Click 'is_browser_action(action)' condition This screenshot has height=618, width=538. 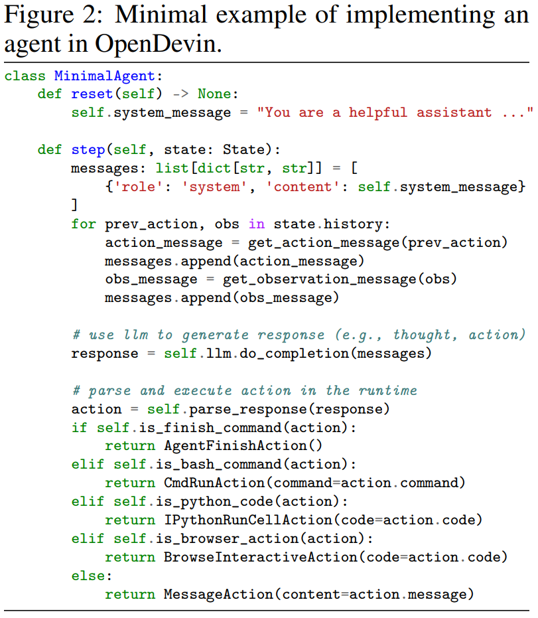tap(260, 539)
